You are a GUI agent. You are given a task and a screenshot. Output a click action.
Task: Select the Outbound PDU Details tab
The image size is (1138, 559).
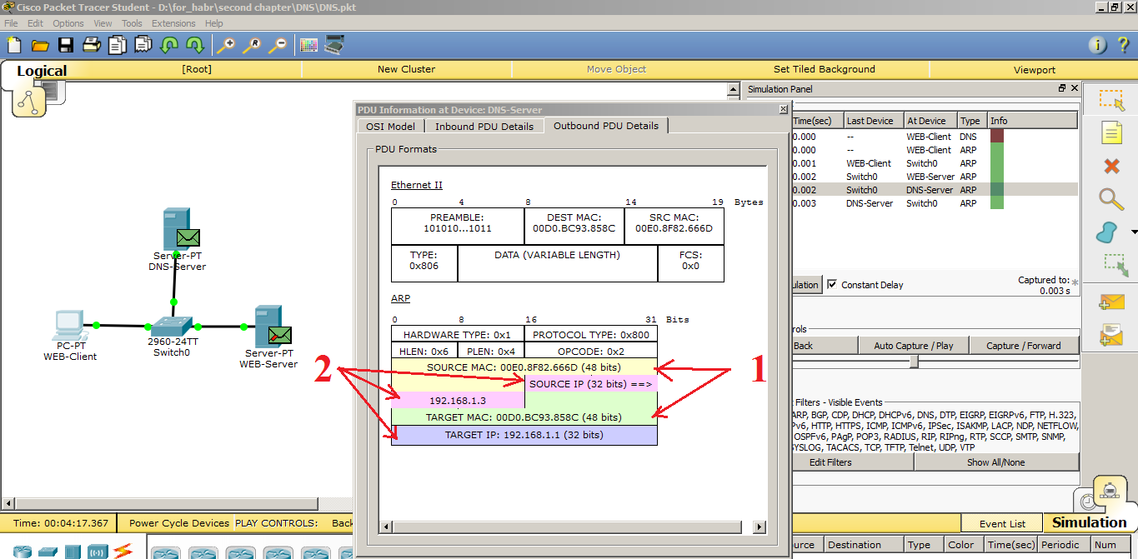tap(606, 126)
